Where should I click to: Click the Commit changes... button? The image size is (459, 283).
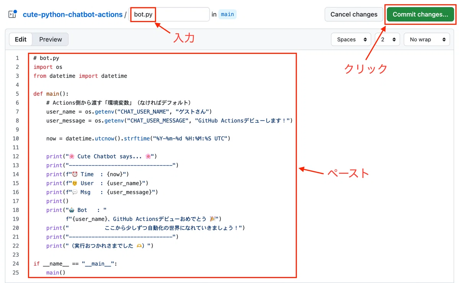[420, 15]
